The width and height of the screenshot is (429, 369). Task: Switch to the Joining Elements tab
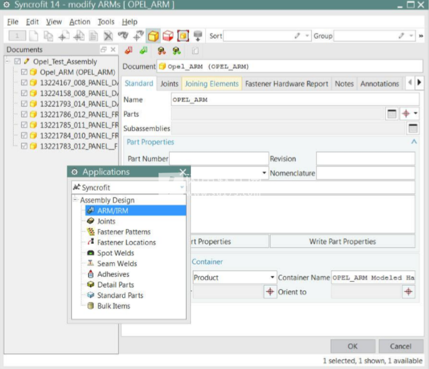212,84
